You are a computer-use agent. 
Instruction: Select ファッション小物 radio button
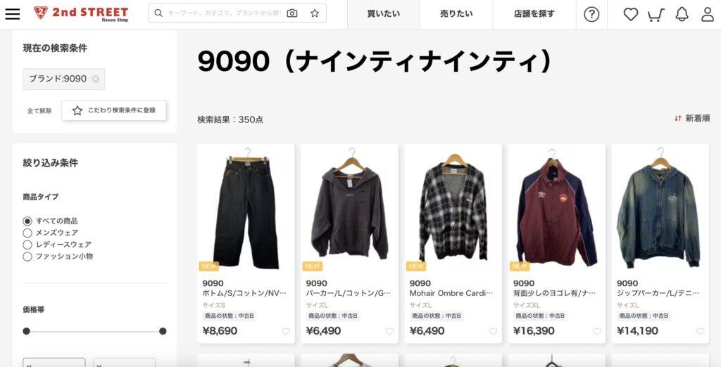(27, 257)
